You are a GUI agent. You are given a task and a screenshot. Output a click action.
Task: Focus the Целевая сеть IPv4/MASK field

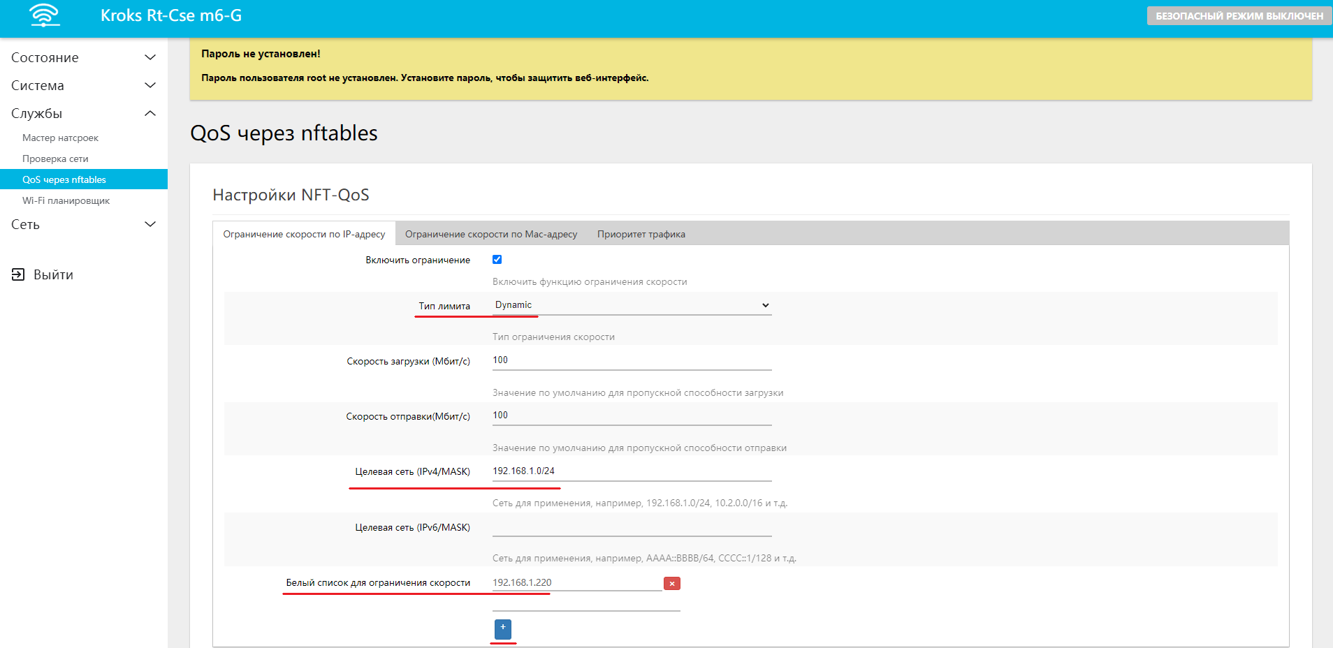(x=632, y=471)
